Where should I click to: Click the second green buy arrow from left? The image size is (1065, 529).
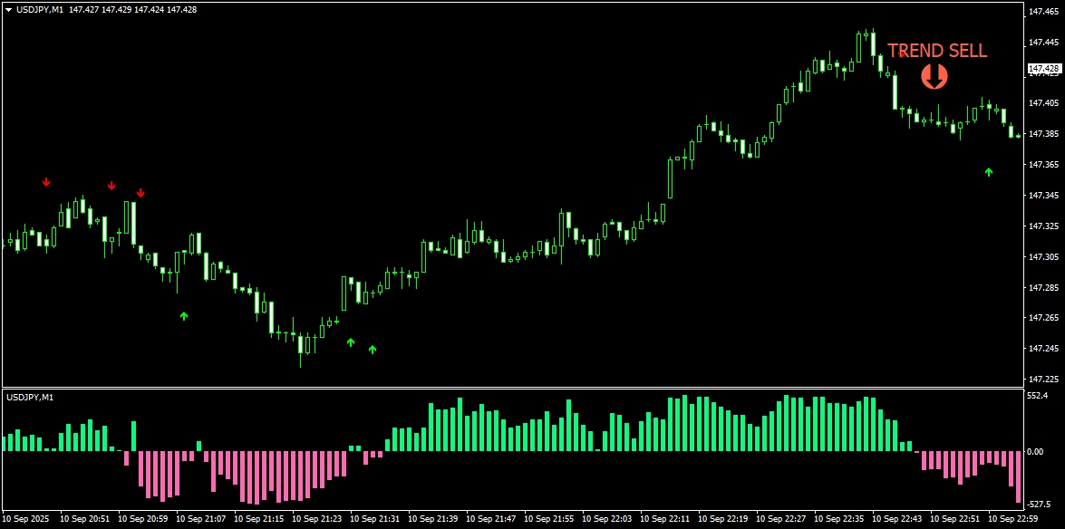[x=351, y=342]
